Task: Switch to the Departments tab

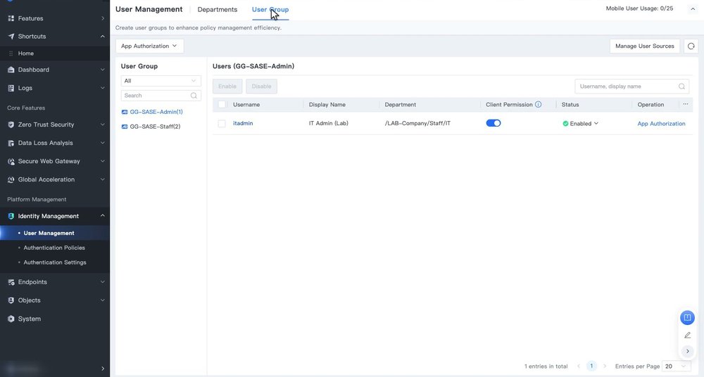Action: pos(218,9)
